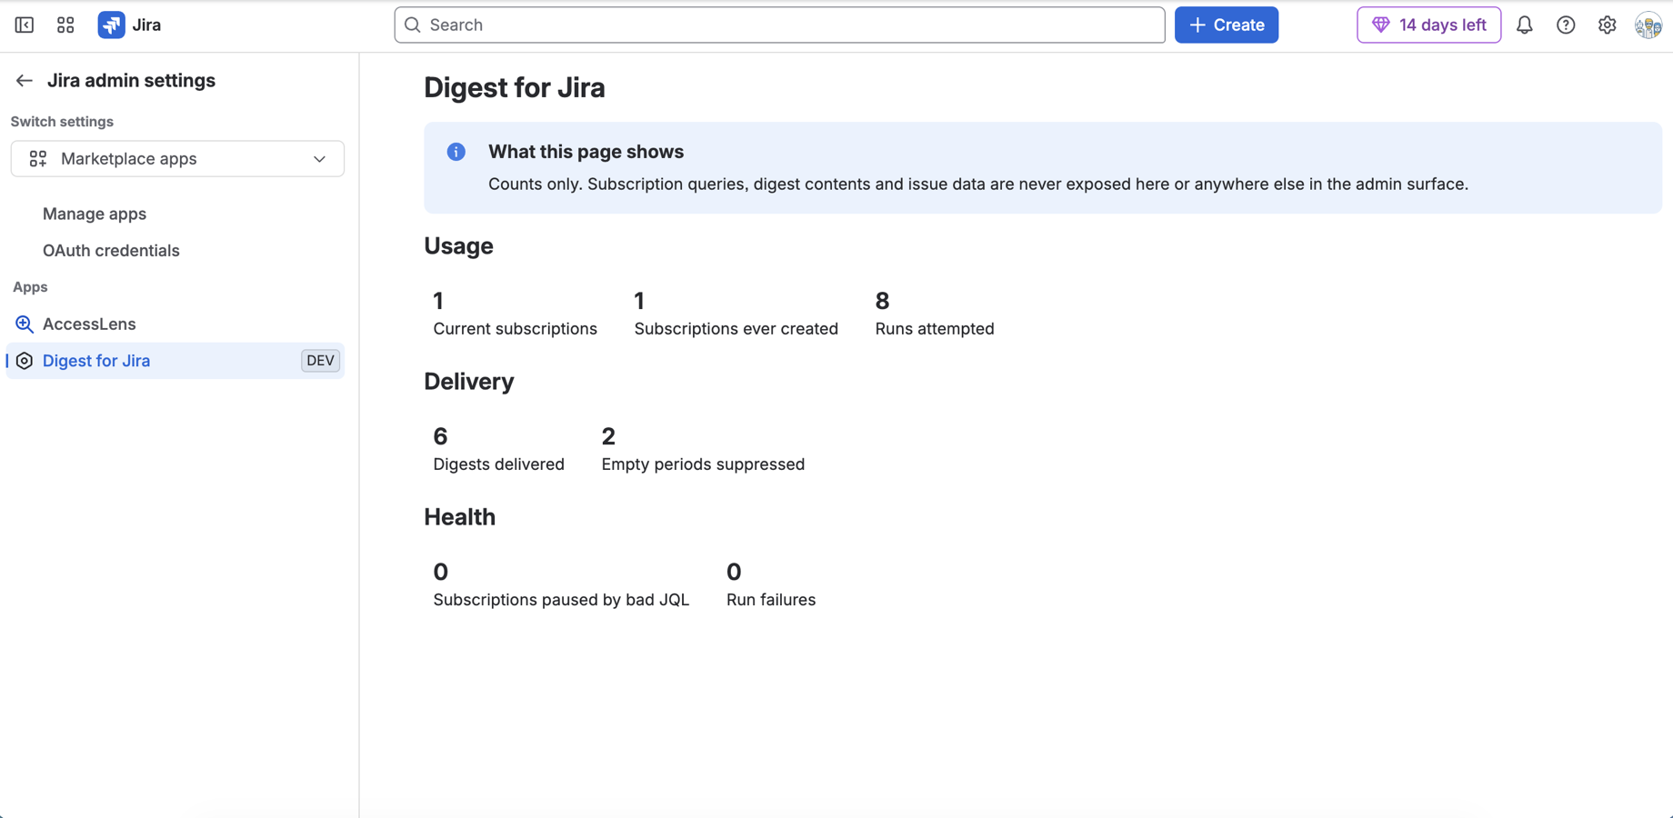
Task: Open the 14 days left trial button
Action: click(1428, 25)
